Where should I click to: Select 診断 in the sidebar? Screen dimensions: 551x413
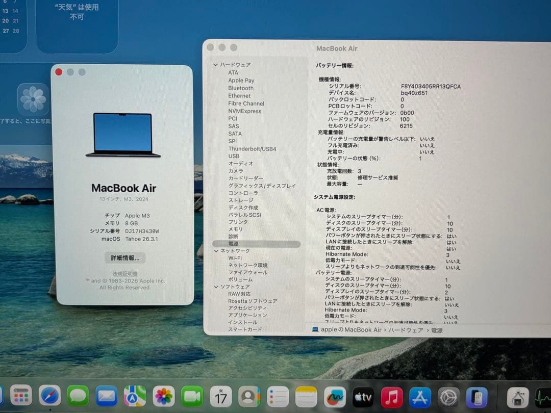click(233, 237)
